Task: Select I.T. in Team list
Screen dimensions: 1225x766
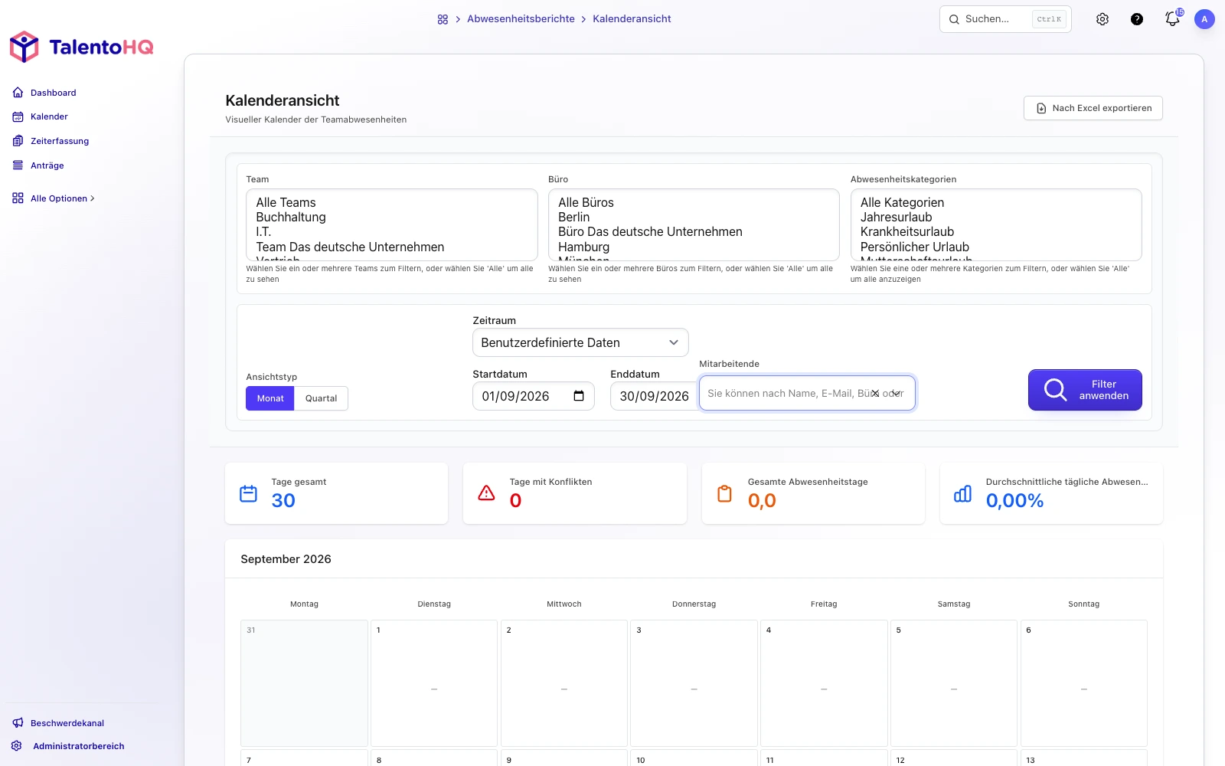Action: (263, 232)
